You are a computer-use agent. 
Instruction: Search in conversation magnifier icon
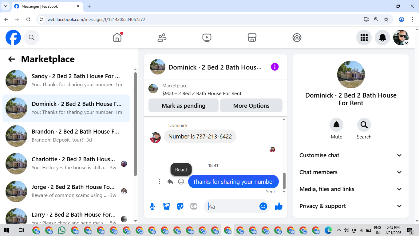(364, 125)
